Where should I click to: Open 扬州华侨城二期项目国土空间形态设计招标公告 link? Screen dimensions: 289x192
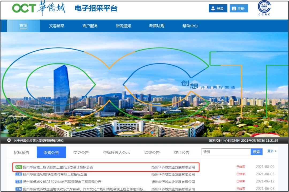click(58, 167)
